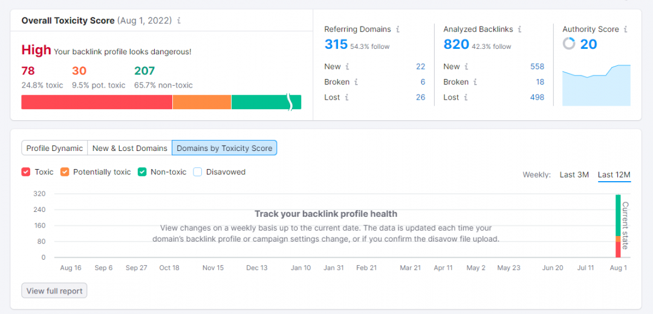The image size is (653, 314).
Task: Click the View full report button
Action: pyautogui.click(x=54, y=291)
